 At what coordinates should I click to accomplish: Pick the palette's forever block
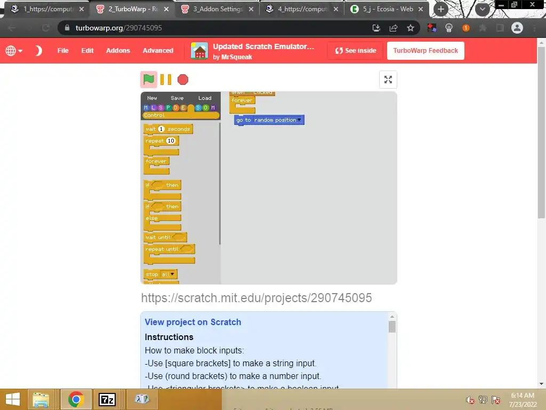pyautogui.click(x=157, y=165)
